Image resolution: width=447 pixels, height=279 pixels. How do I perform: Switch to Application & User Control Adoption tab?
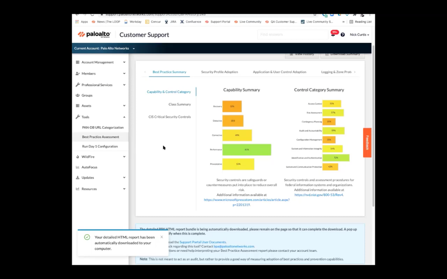[279, 72]
